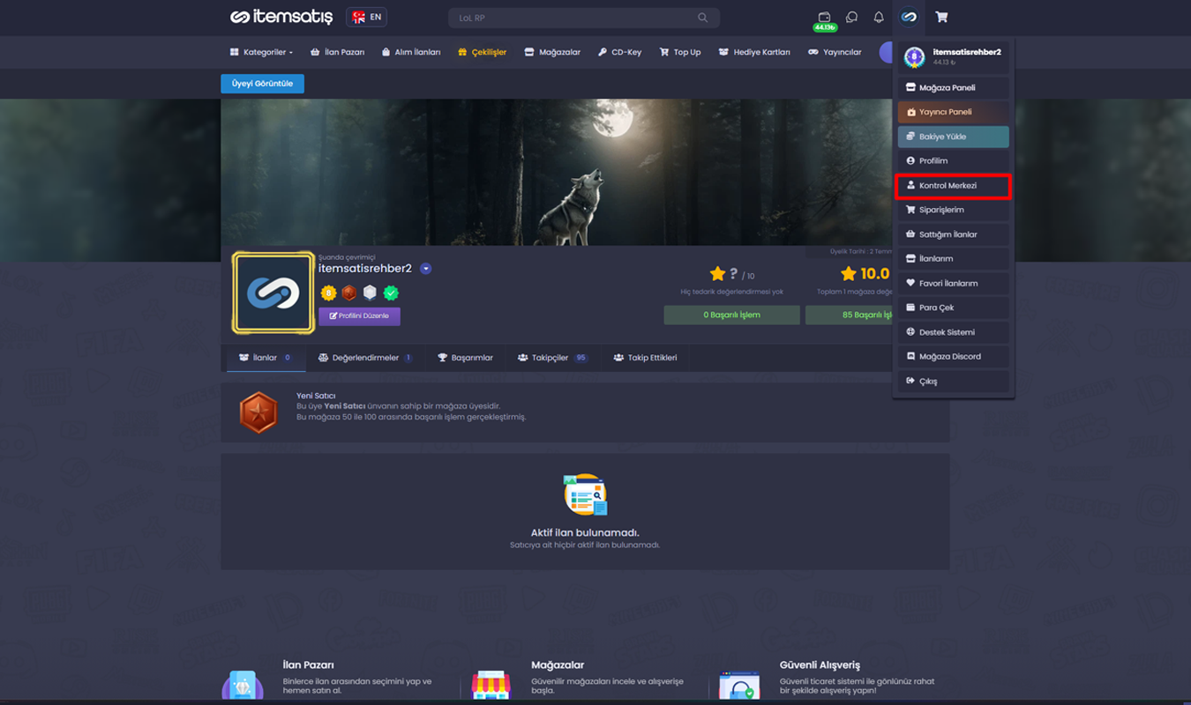This screenshot has width=1191, height=705.
Task: Open Alım İlanları in navigation
Action: point(410,52)
